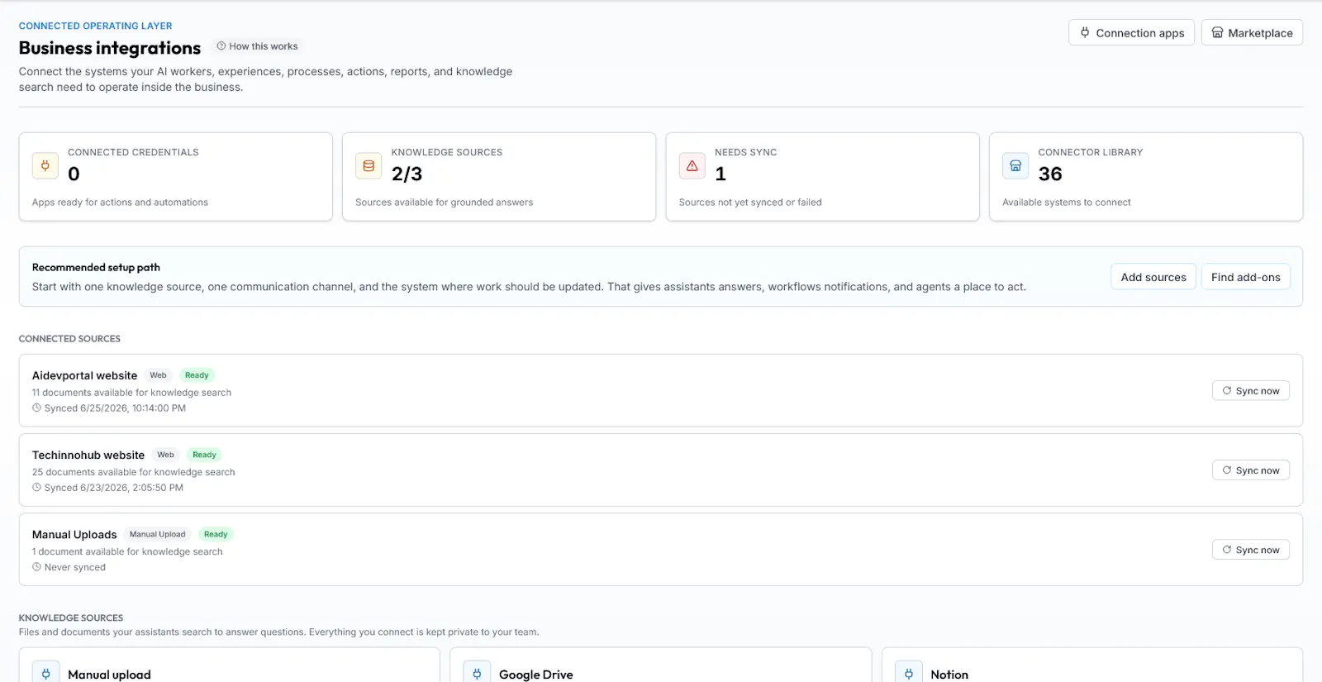
Task: Select the Techinnohub website title
Action: (88, 455)
